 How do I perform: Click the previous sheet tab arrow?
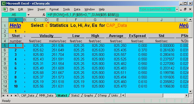(8, 95)
